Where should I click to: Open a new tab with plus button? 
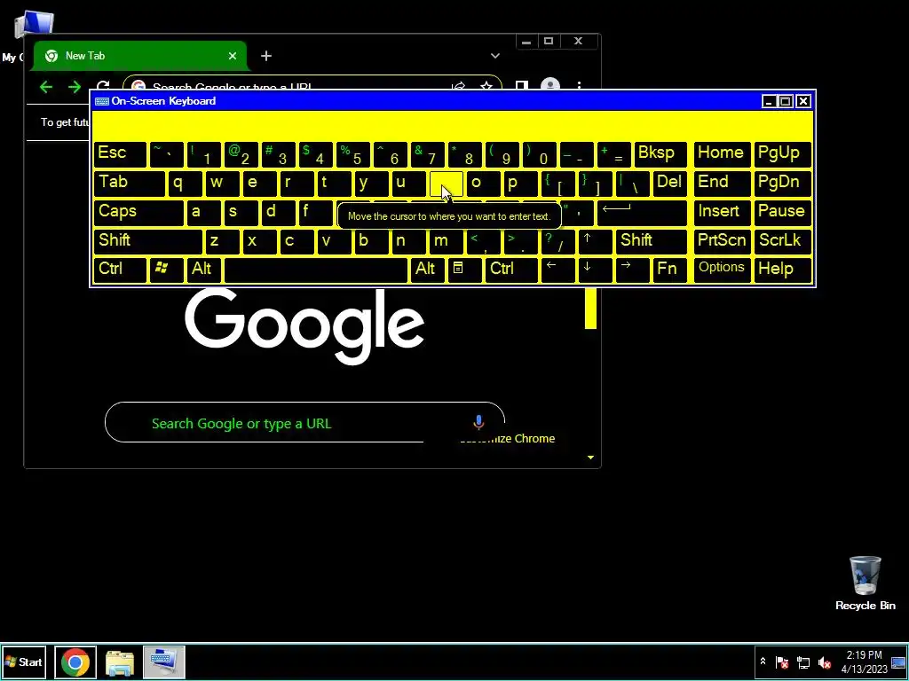tap(266, 56)
